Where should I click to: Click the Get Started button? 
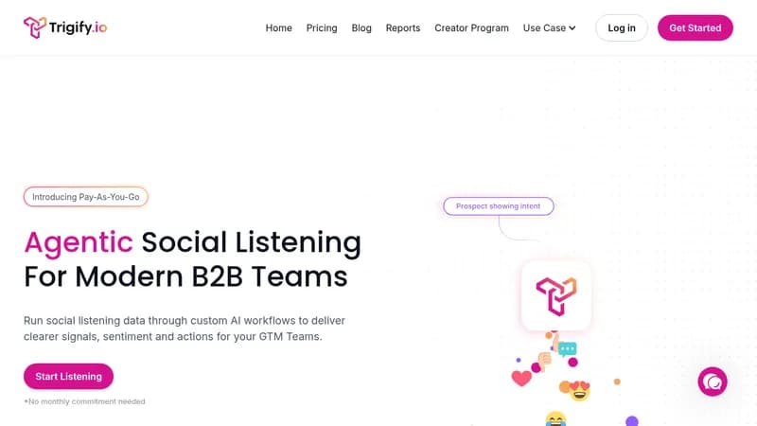coord(695,28)
